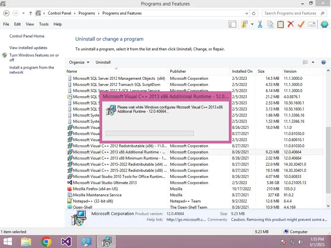Click the search magnifier icon
The width and height of the screenshot is (331, 248).
click(322, 13)
